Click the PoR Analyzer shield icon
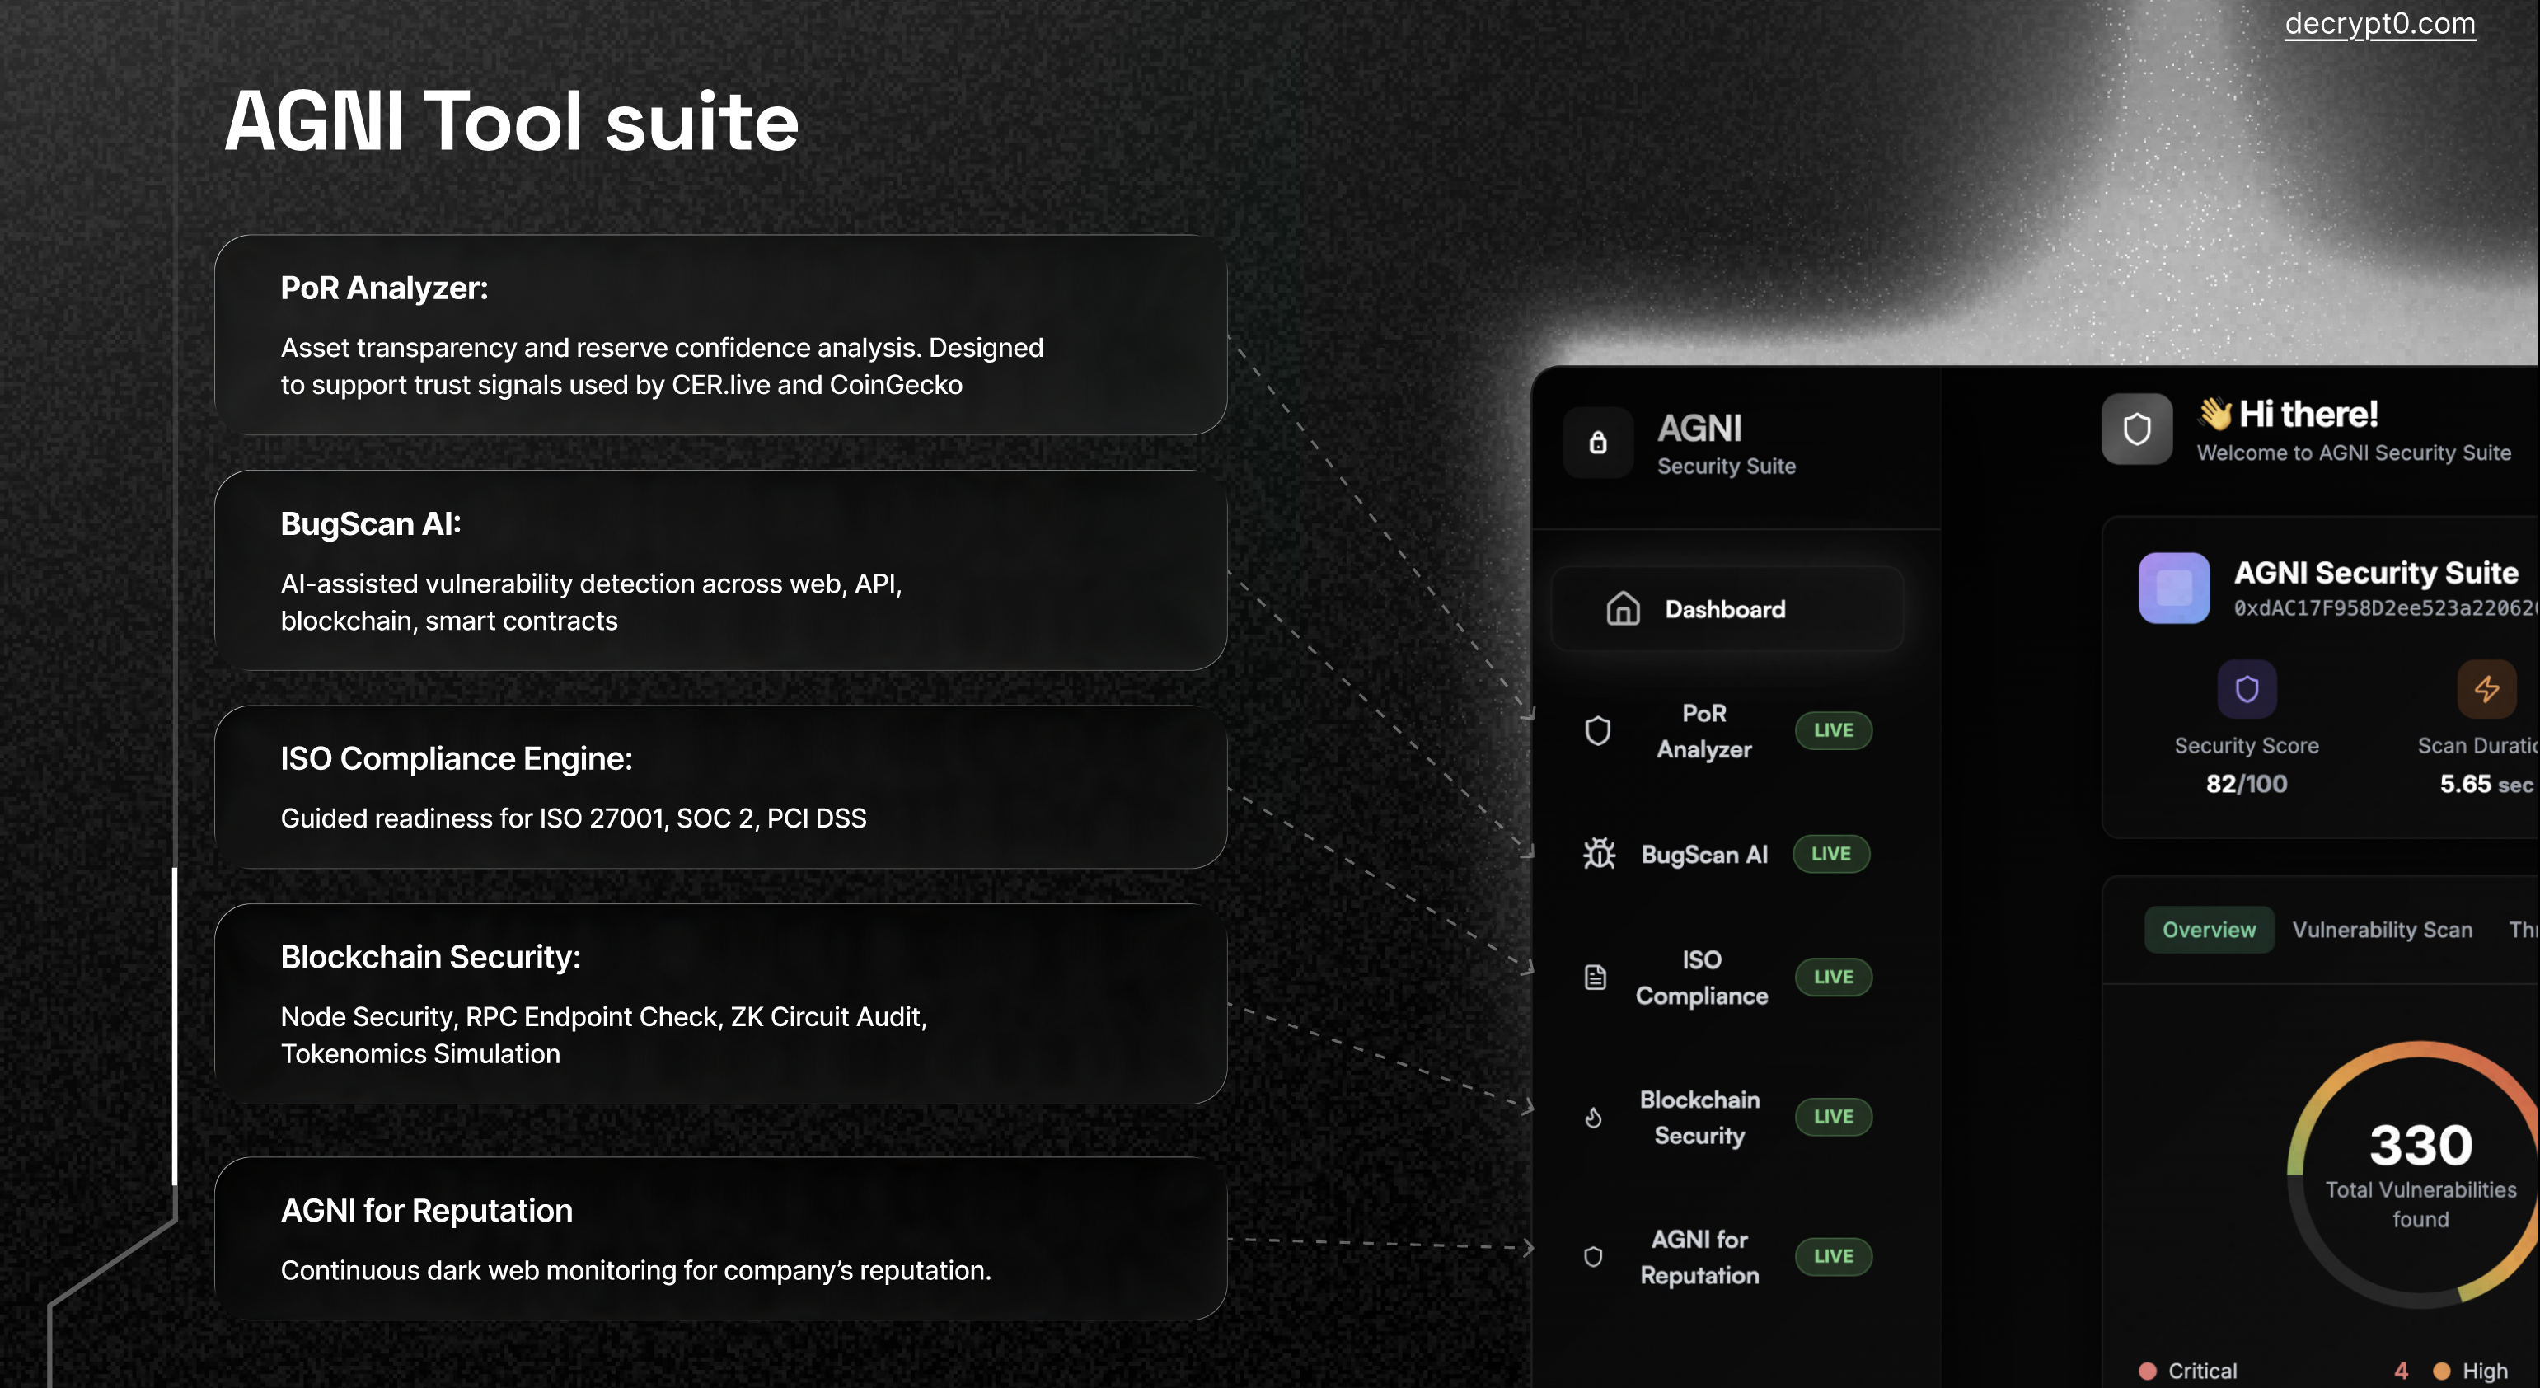The image size is (2540, 1388). click(x=1597, y=730)
